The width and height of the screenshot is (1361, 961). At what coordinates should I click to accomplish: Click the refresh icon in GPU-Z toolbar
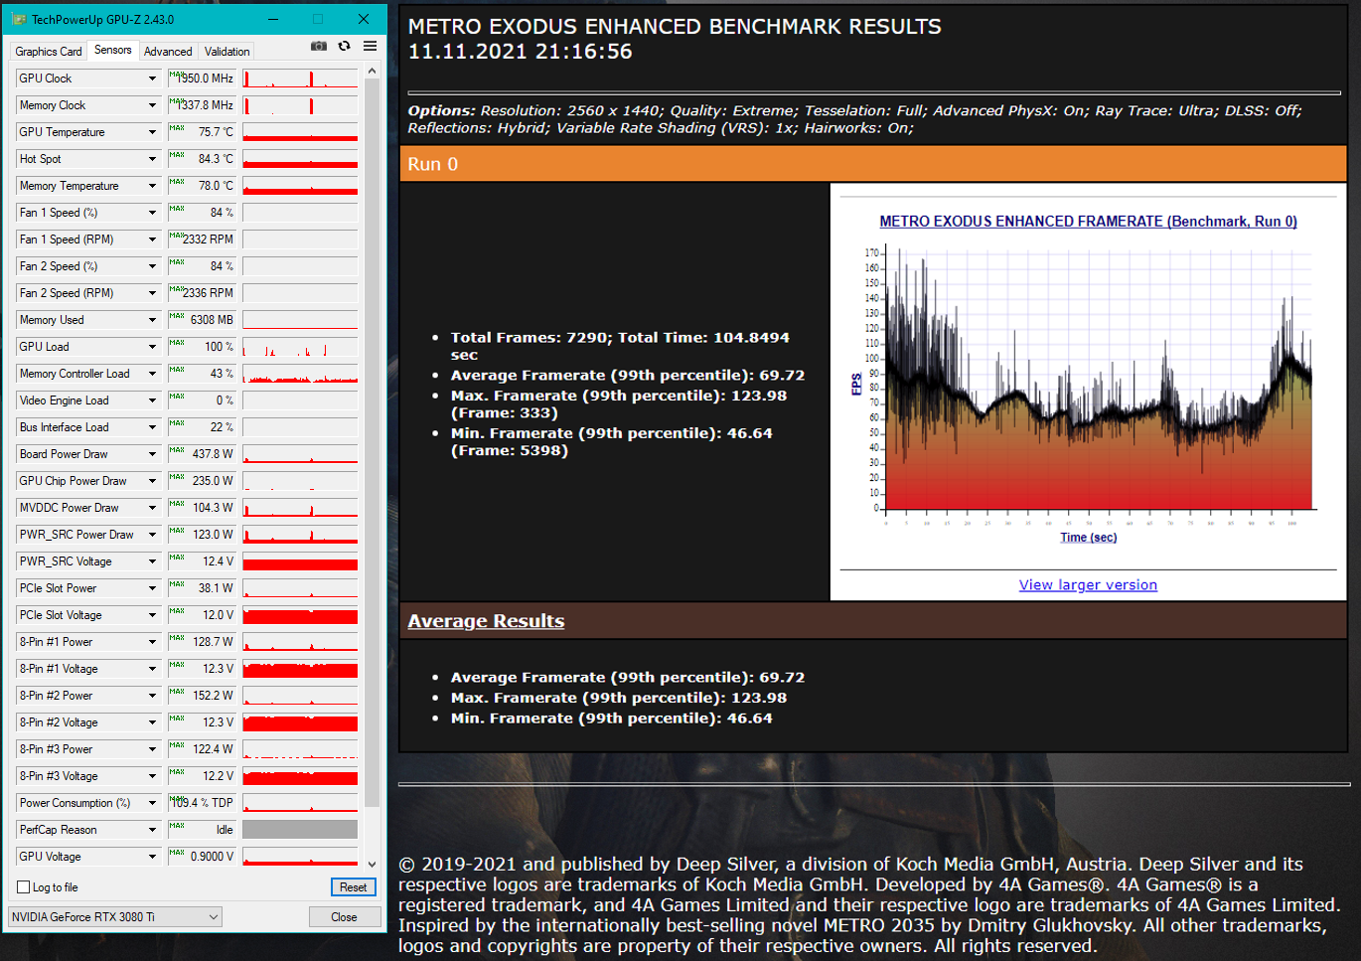(344, 47)
